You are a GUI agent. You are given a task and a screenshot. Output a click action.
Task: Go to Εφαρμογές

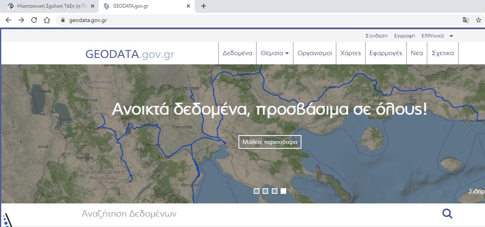pyautogui.click(x=386, y=53)
